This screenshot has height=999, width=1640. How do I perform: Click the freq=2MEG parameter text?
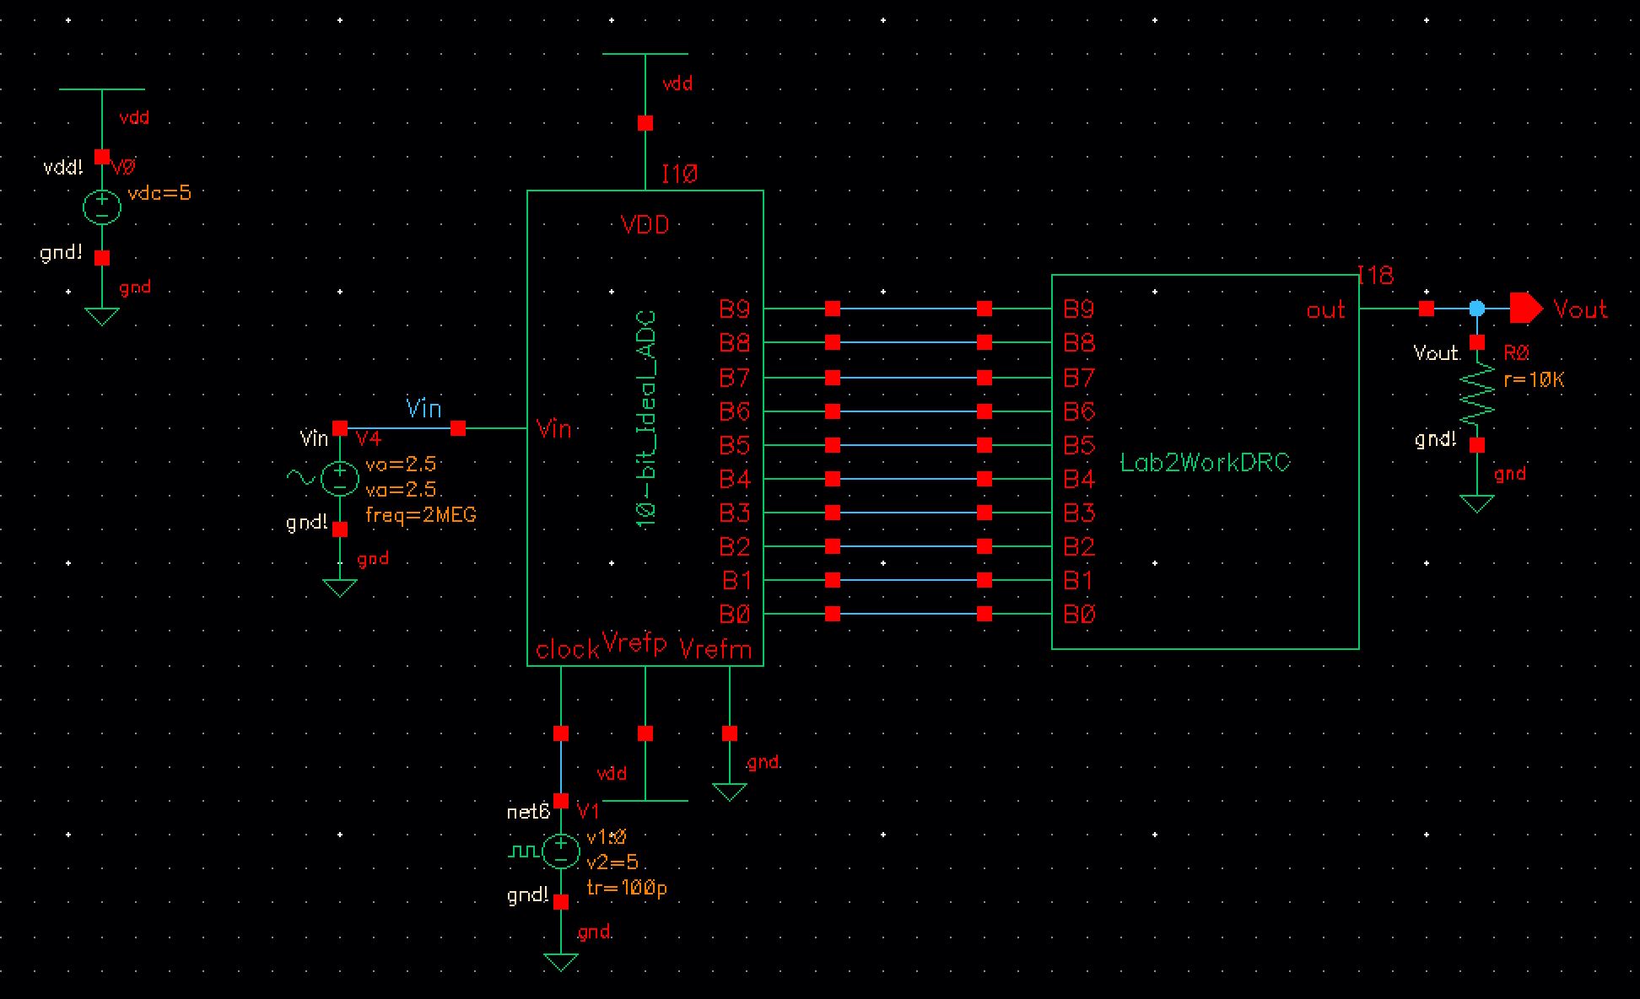point(421,514)
